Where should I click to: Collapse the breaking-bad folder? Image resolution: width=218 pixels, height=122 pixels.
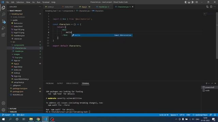[17, 14]
